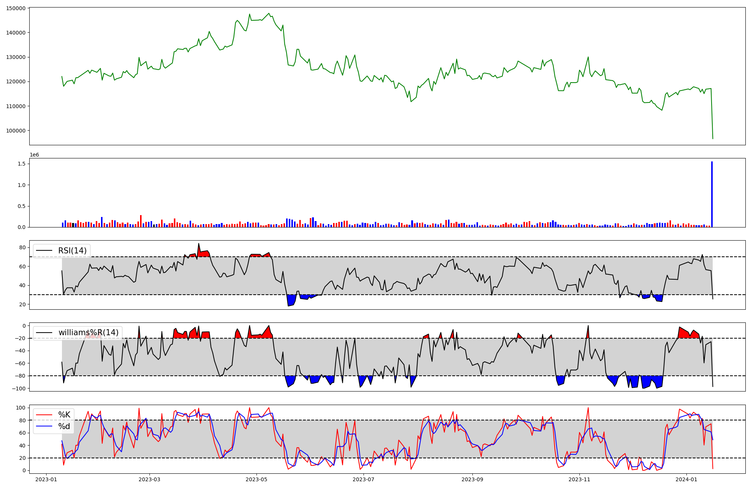Click the 2023-07 x-axis date label
The width and height of the screenshot is (751, 488).
point(363,479)
